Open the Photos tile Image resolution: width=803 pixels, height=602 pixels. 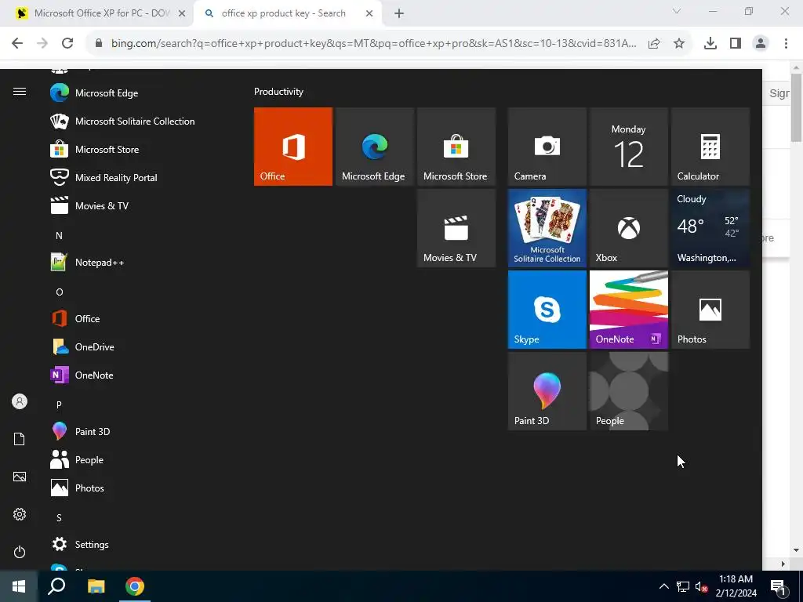pyautogui.click(x=710, y=310)
